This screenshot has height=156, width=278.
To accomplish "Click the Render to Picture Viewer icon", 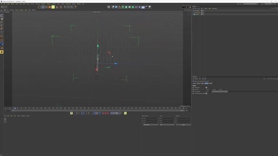I will pos(187,7).
